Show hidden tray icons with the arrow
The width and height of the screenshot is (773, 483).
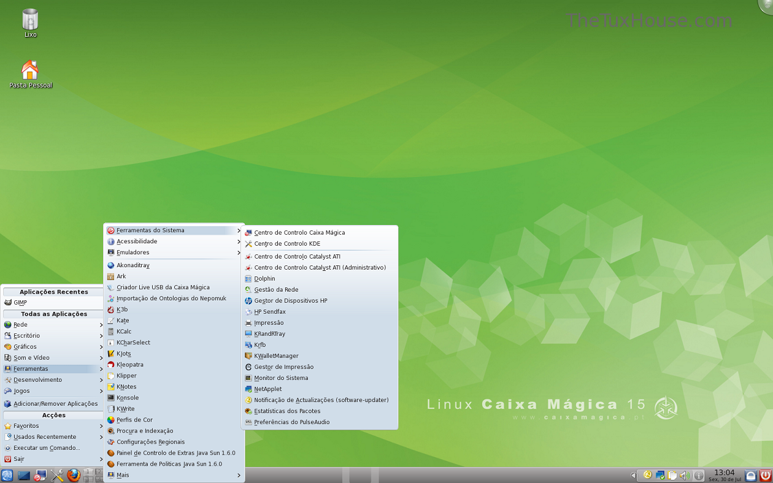pos(633,475)
